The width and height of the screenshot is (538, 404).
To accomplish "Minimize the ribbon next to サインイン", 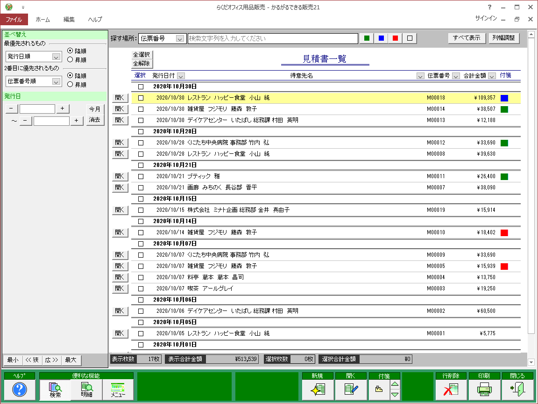I will [503, 19].
